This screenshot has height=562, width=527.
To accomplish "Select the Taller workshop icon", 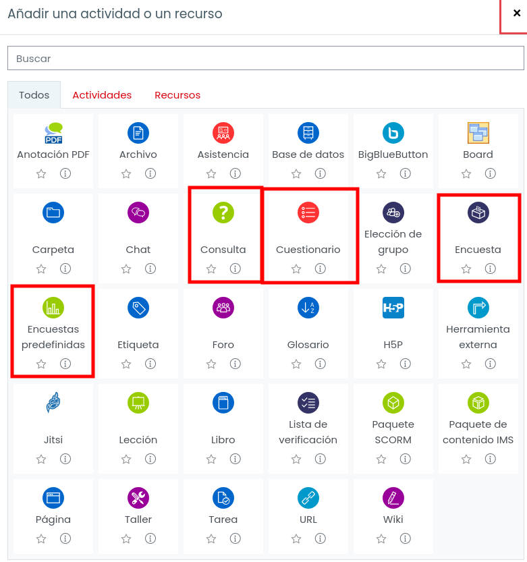I will tap(138, 498).
